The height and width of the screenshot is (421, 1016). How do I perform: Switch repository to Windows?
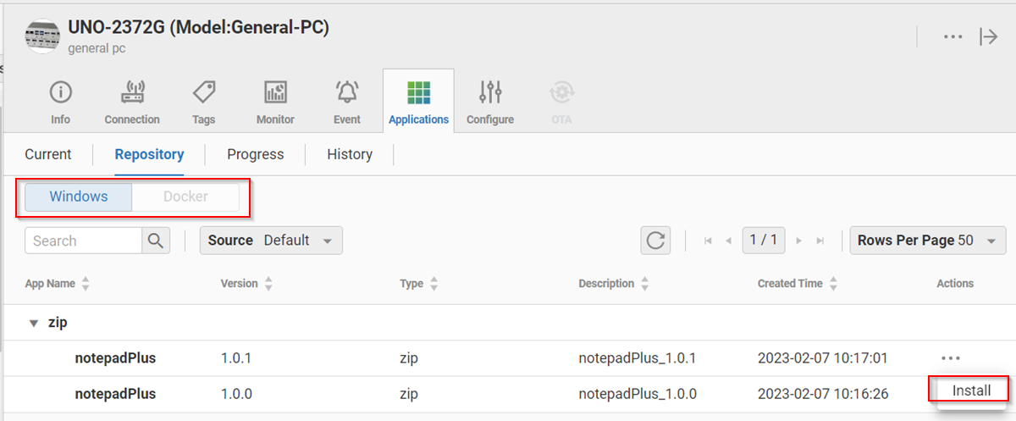79,197
